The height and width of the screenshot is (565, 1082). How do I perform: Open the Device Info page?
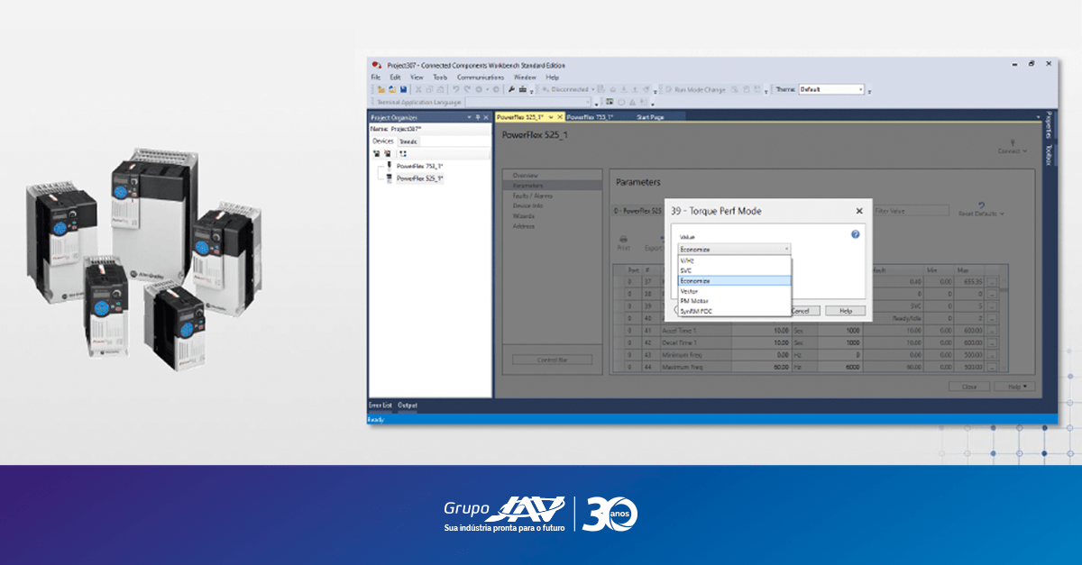tap(527, 205)
